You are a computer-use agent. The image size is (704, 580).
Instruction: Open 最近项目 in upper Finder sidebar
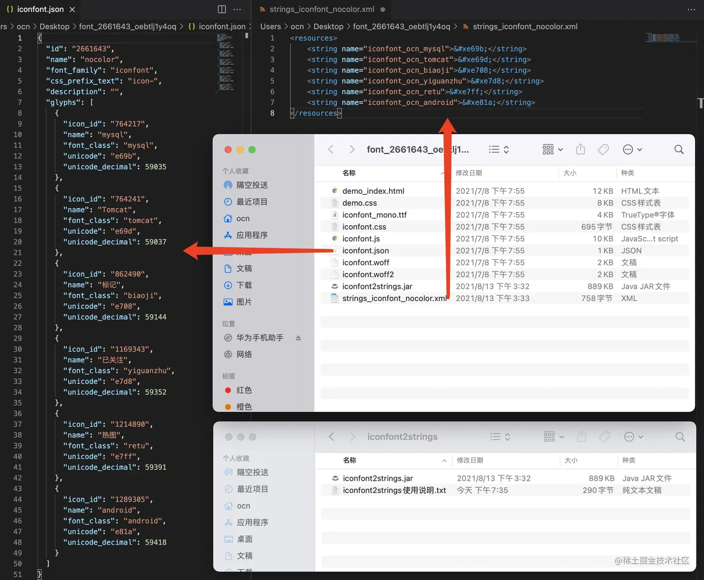point(246,202)
